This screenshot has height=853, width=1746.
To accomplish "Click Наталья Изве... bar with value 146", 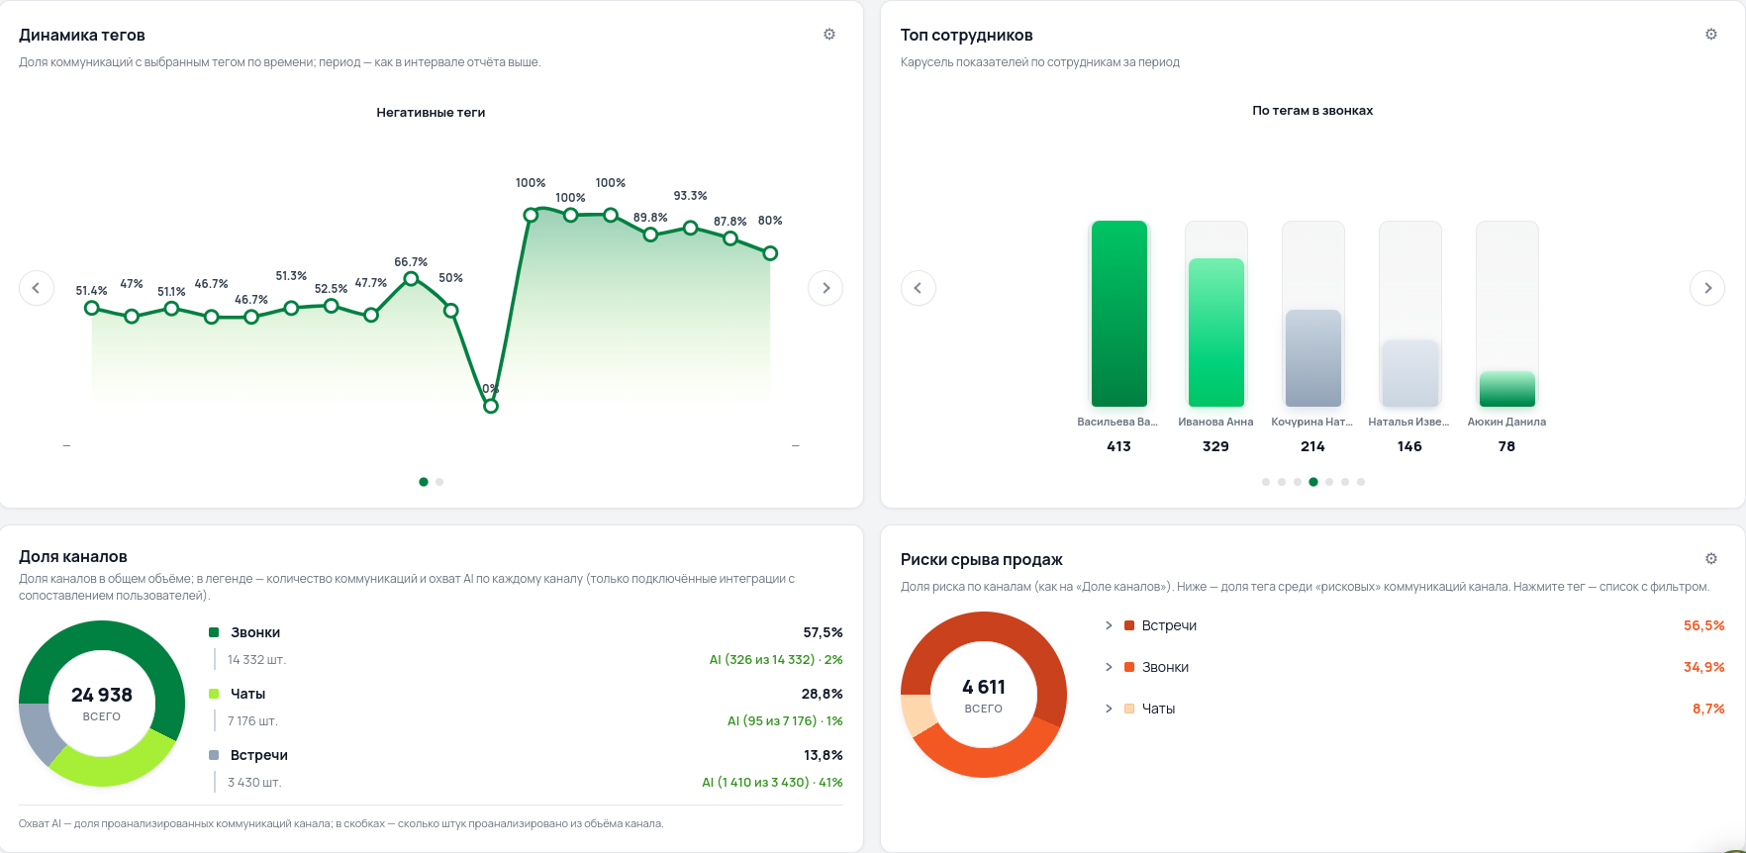I will [x=1410, y=373].
